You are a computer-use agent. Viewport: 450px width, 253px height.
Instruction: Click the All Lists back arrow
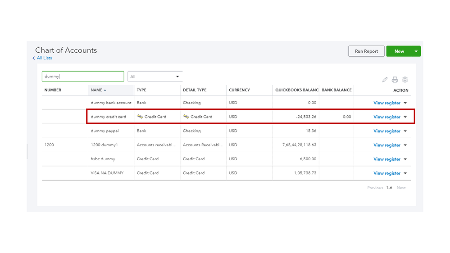(x=34, y=58)
